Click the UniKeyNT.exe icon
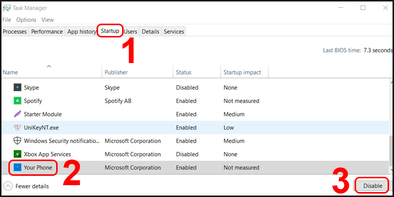 pyautogui.click(x=17, y=128)
